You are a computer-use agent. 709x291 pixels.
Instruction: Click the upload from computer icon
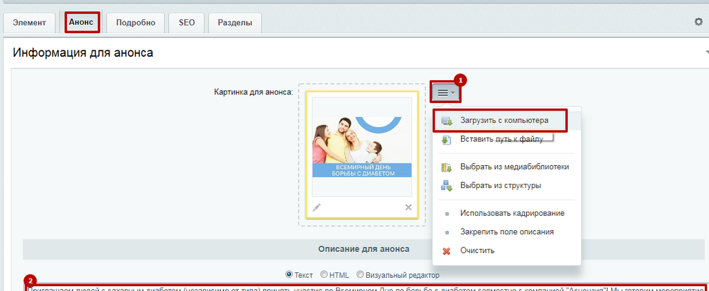pyautogui.click(x=447, y=121)
